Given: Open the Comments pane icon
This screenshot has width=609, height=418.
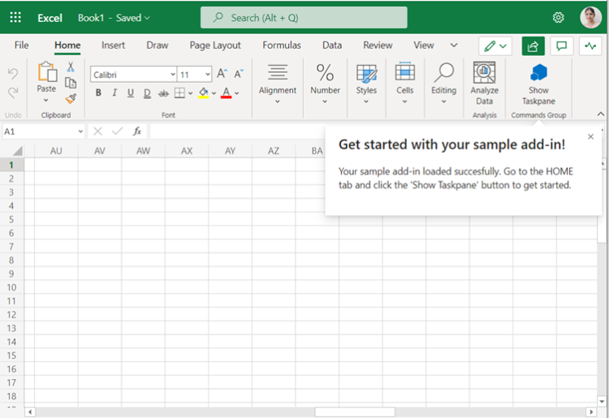Looking at the screenshot, I should click(x=559, y=46).
